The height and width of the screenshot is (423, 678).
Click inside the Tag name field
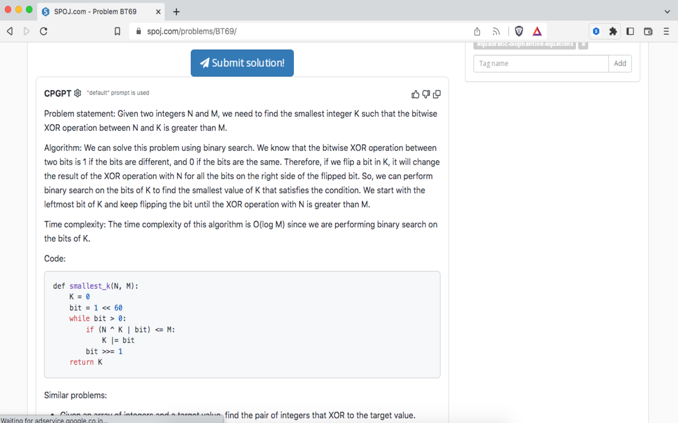540,63
